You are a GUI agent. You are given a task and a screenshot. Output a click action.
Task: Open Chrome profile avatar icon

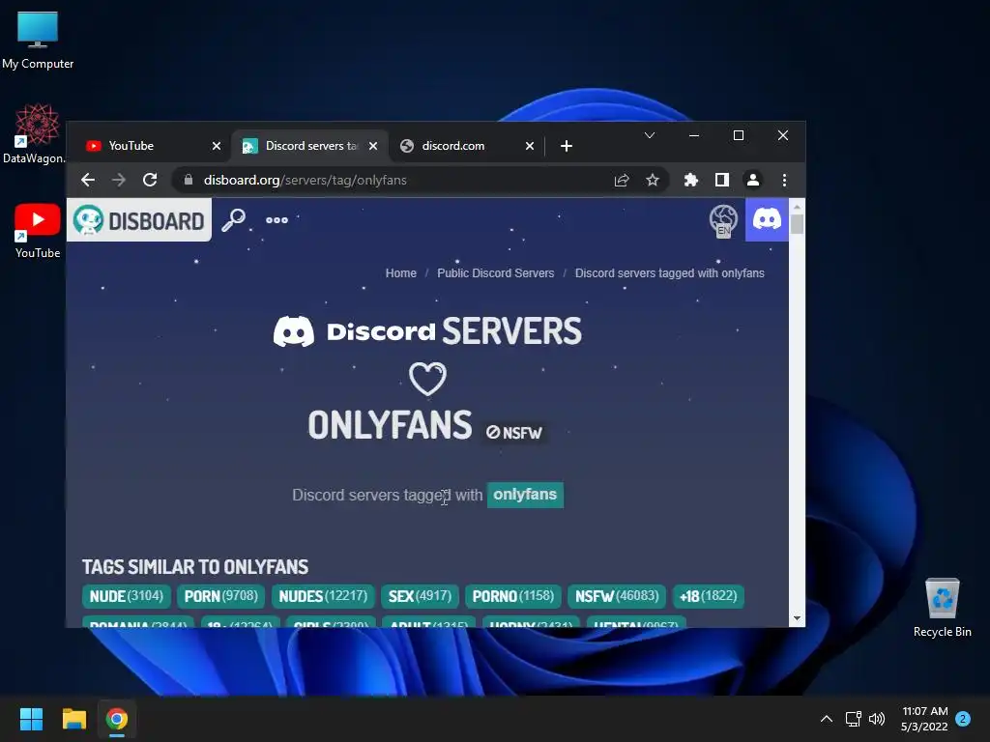pyautogui.click(x=752, y=181)
